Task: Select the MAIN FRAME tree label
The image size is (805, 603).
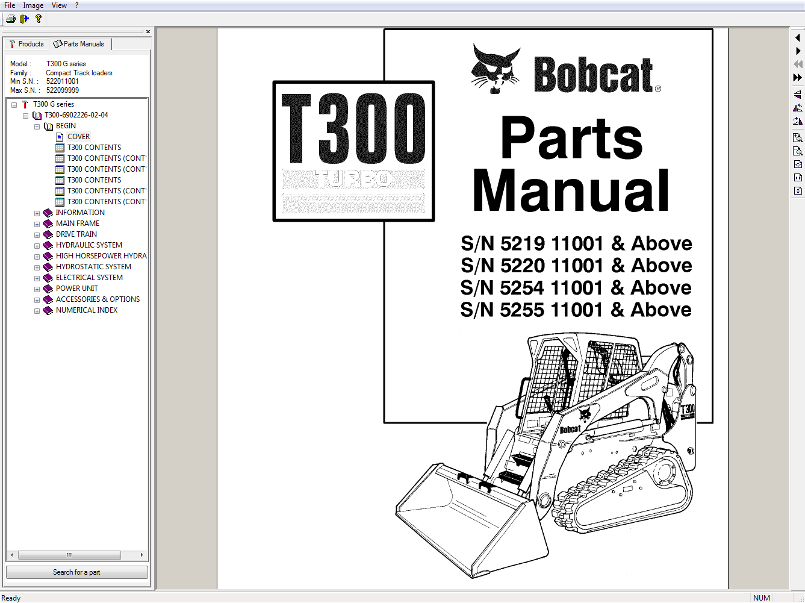Action: pos(78,223)
